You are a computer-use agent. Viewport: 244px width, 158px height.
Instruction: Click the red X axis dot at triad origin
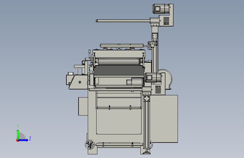pyautogui.click(x=17, y=140)
